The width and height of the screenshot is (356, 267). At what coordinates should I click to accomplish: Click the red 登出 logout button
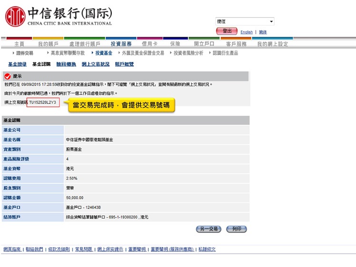click(227, 31)
